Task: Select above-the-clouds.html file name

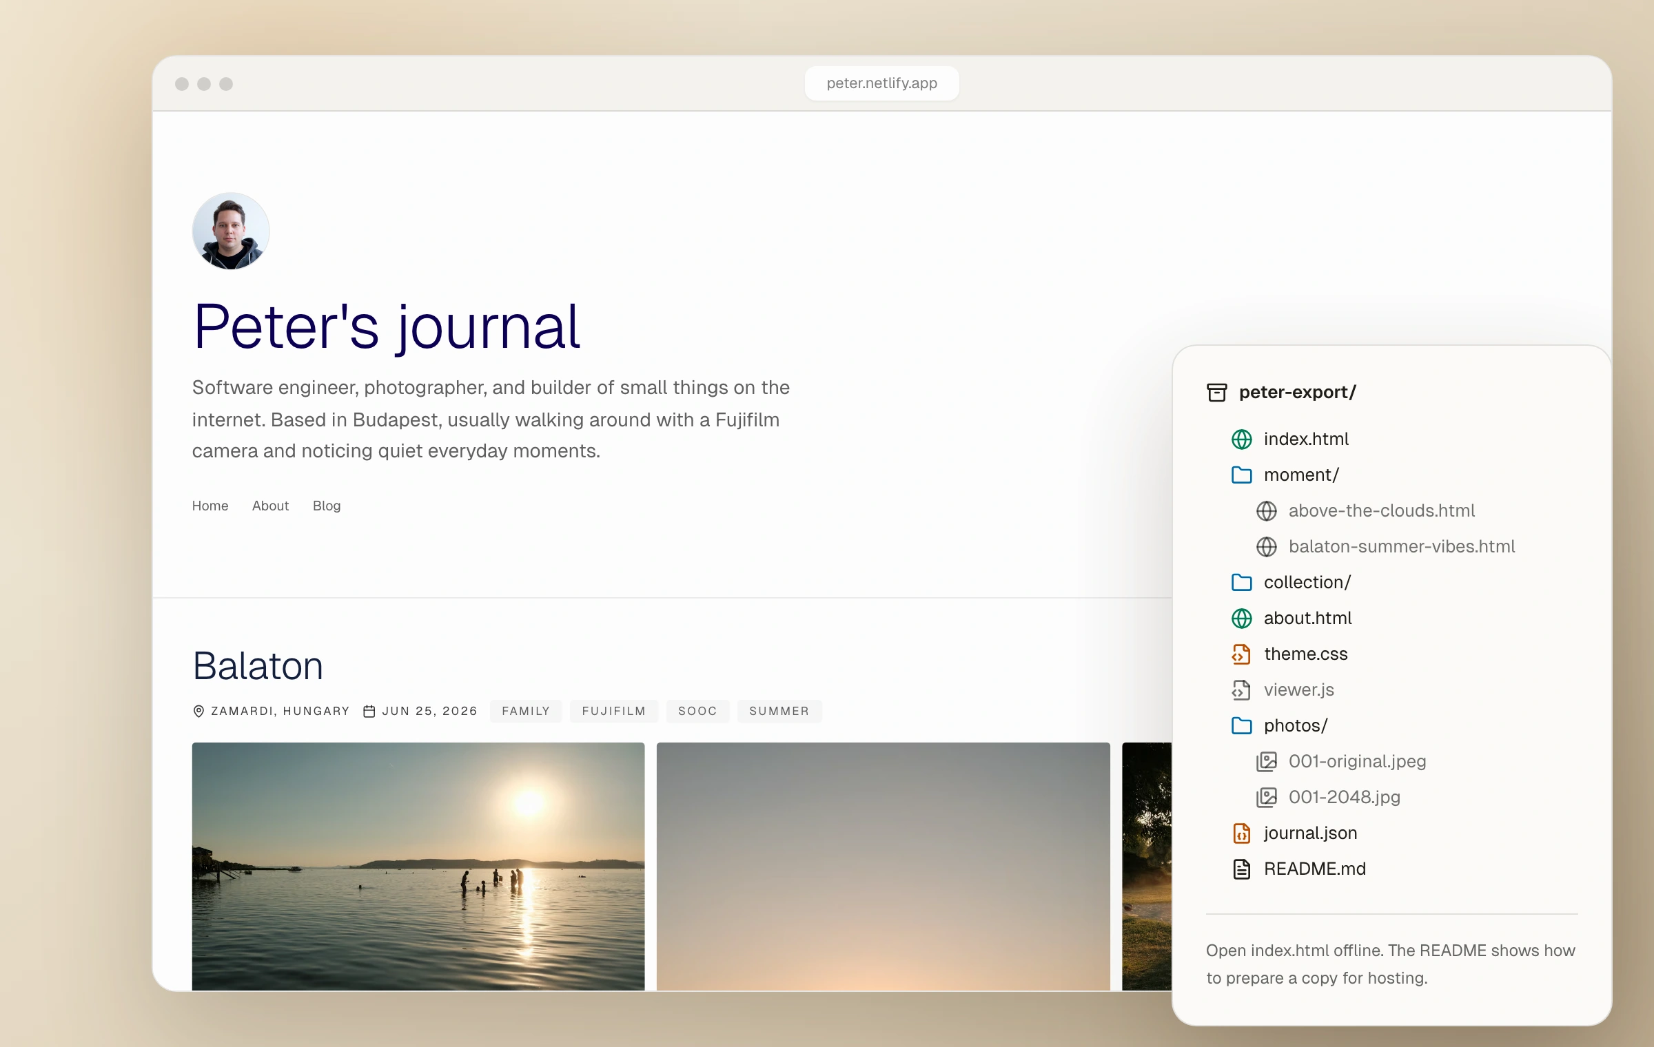Action: (1382, 511)
